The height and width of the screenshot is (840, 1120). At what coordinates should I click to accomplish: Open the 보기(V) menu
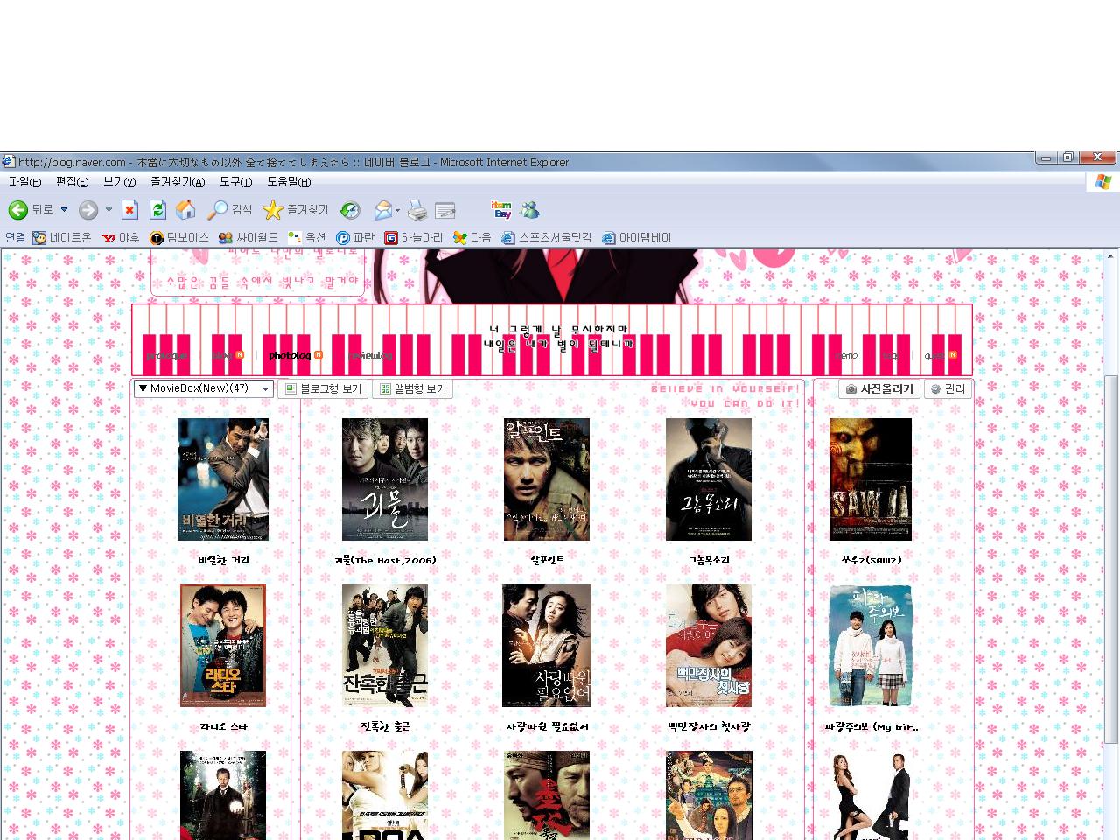point(119,182)
